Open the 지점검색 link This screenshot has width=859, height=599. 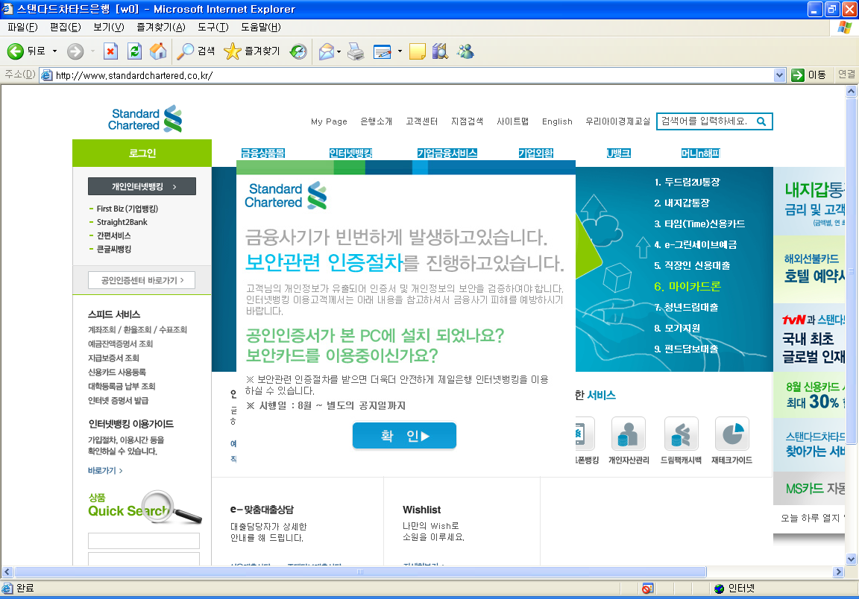[467, 121]
